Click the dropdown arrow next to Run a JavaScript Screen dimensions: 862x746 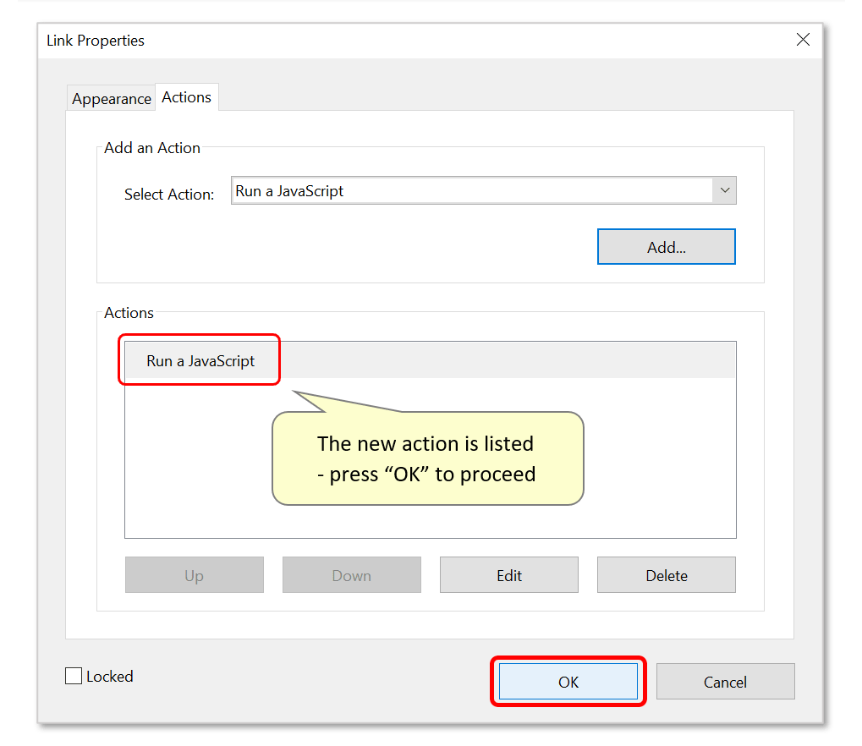coord(724,190)
